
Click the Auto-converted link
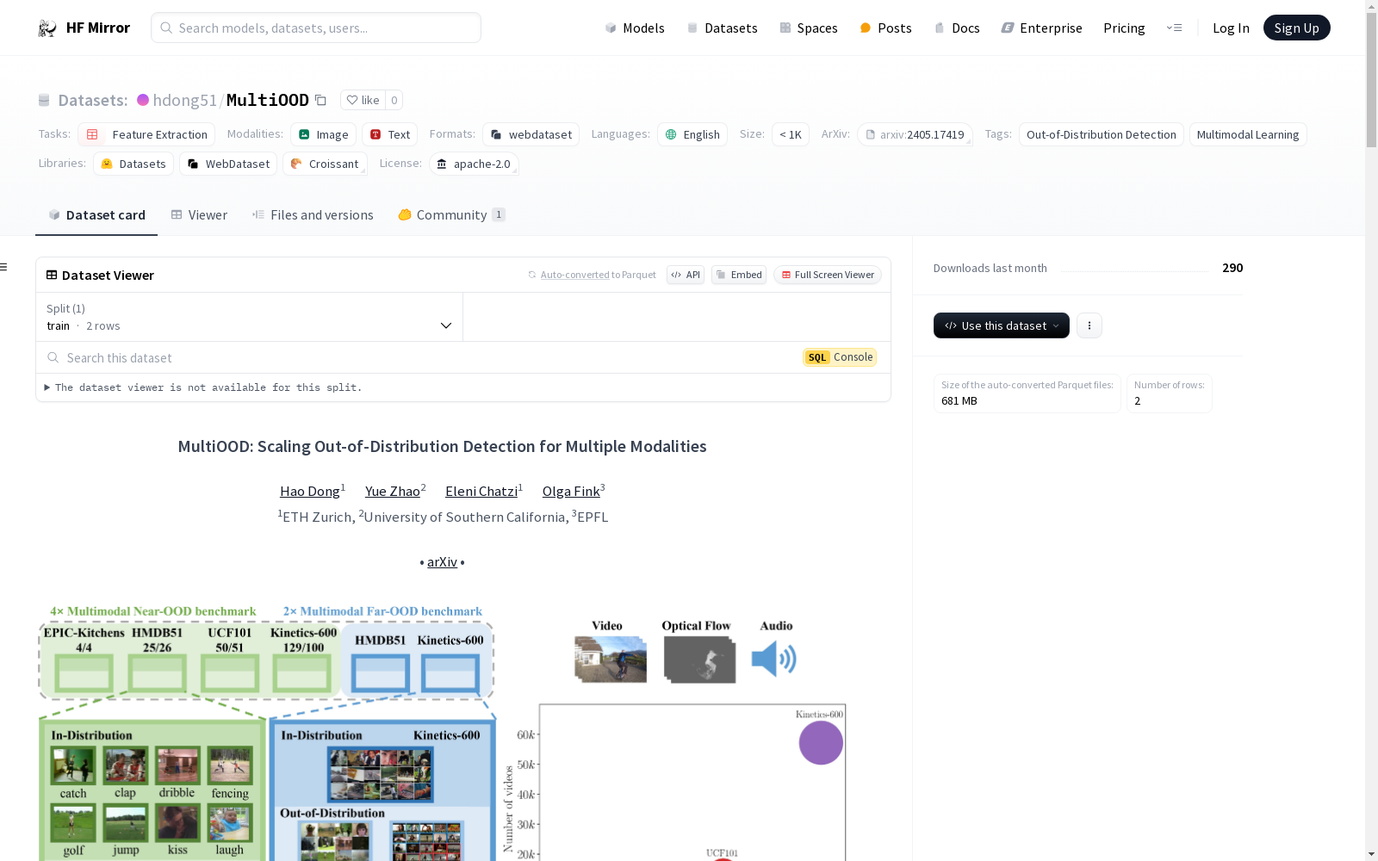point(574,275)
